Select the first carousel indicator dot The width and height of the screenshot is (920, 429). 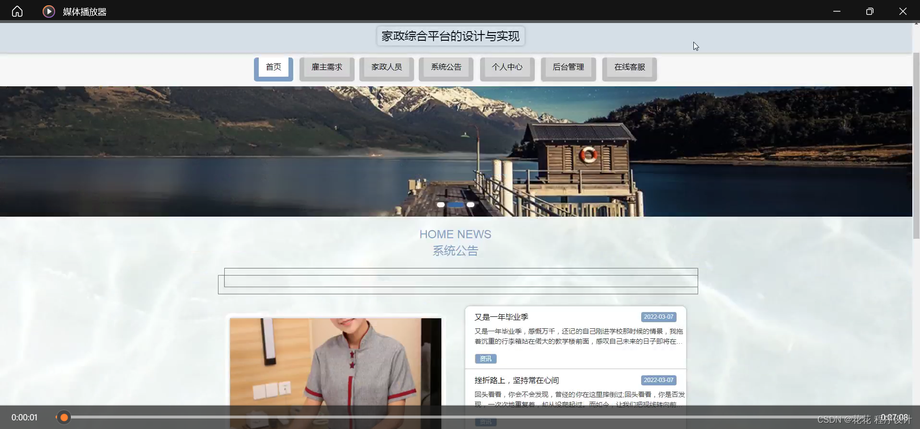[x=441, y=205]
